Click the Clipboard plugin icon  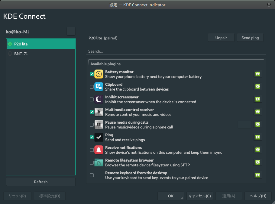point(99,87)
